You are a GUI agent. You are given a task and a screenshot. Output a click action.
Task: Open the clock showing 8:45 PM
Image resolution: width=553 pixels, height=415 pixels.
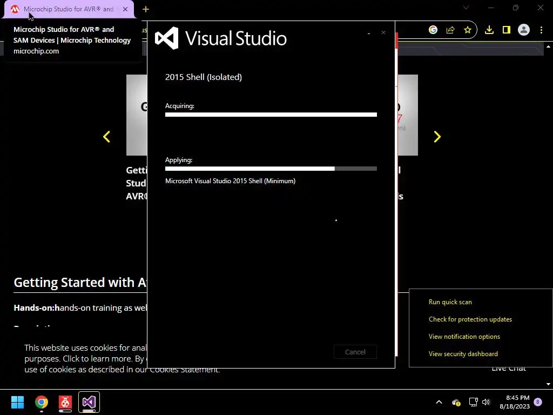click(x=515, y=402)
